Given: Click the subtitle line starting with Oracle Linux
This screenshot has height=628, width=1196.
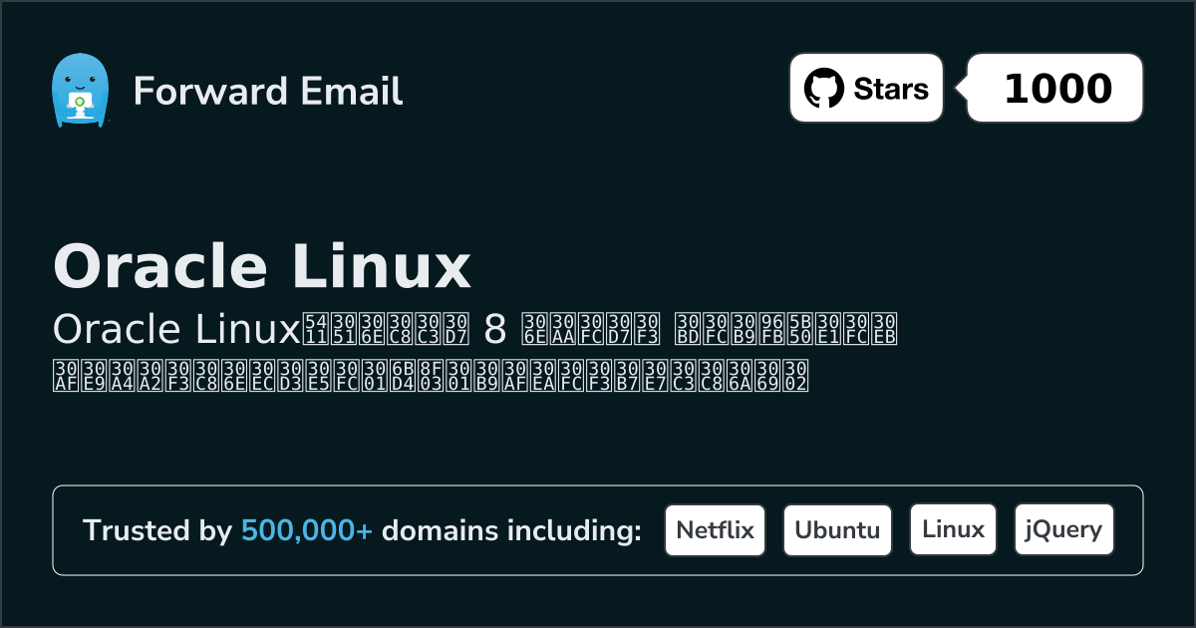Looking at the screenshot, I should 474,328.
